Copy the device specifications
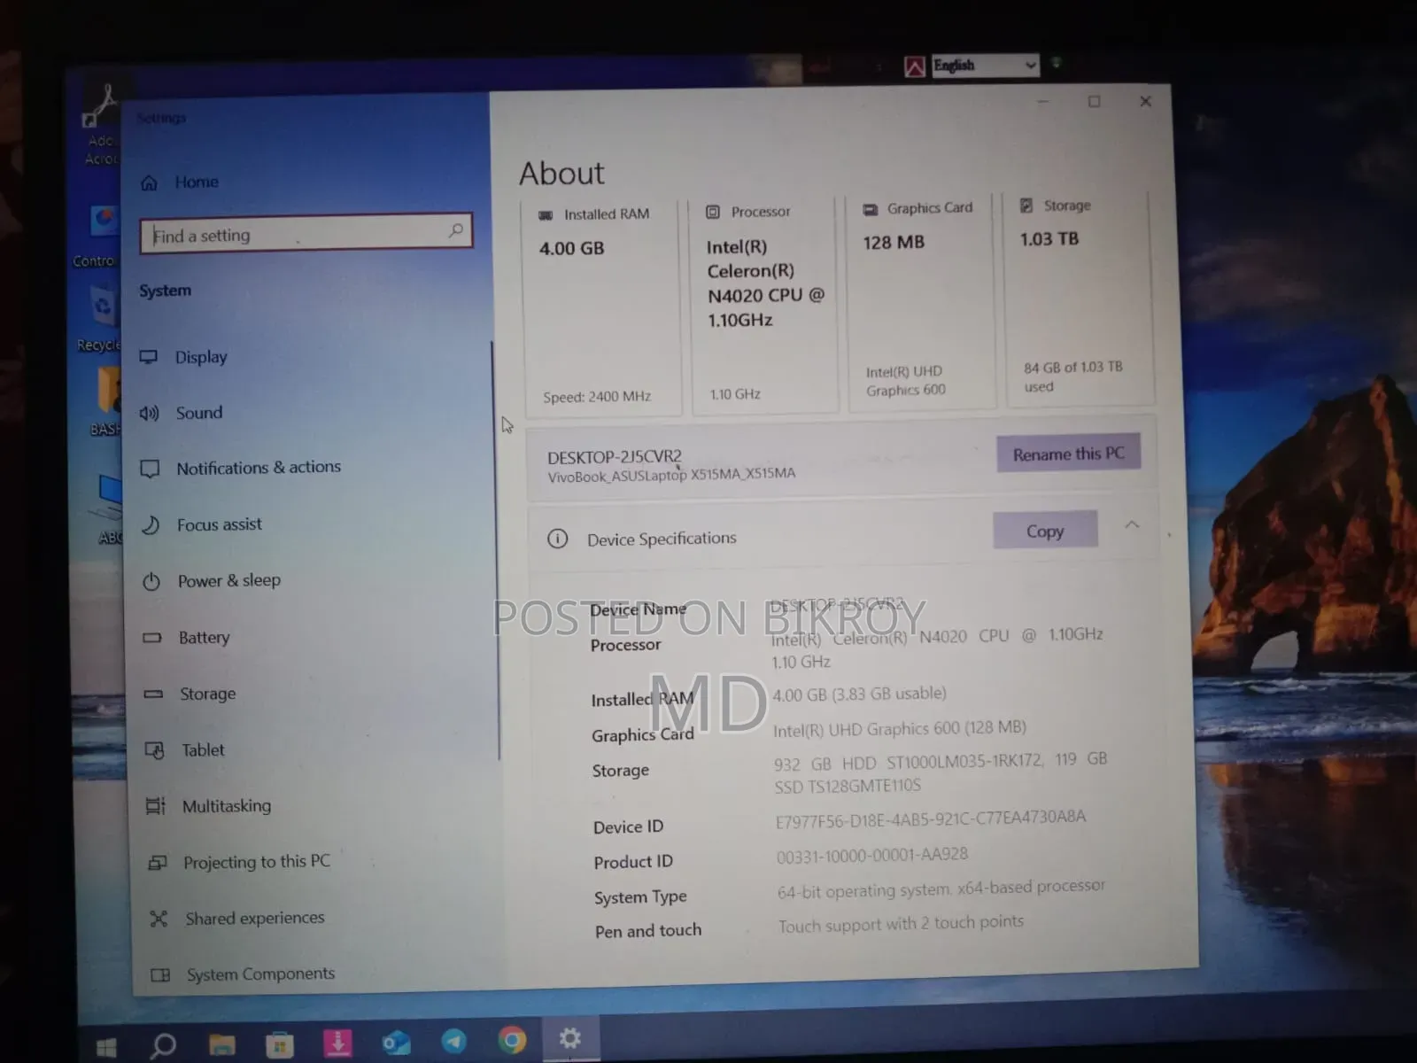This screenshot has height=1063, width=1417. [x=1045, y=531]
